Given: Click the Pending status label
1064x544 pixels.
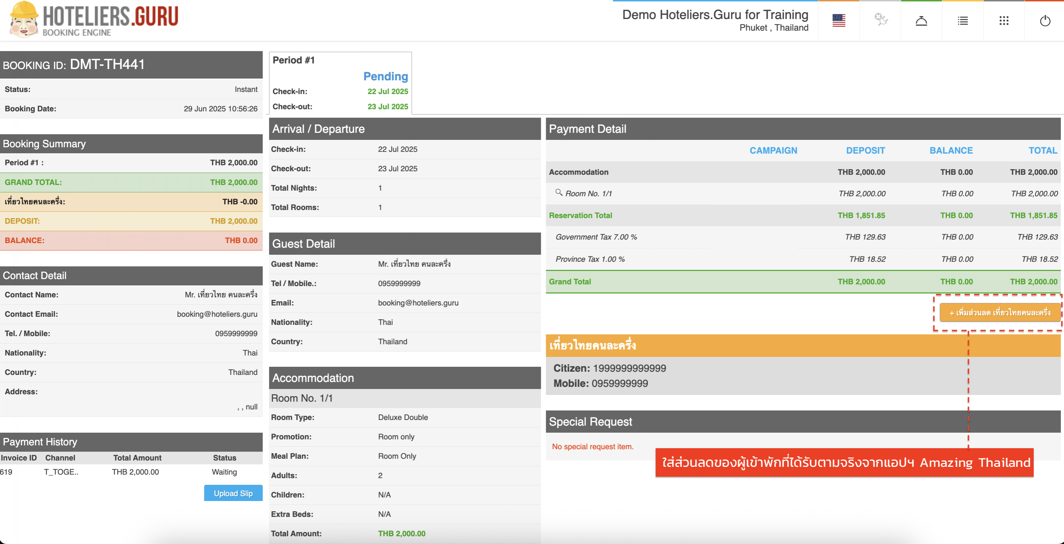Looking at the screenshot, I should pos(385,76).
